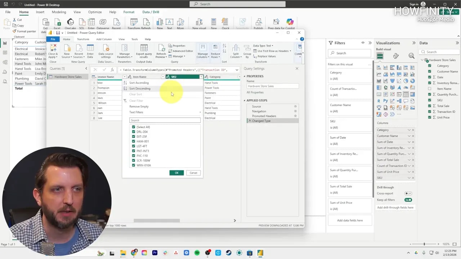The image size is (461, 259).
Task: Switch to the Transform tab in Power Query
Action: (x=83, y=39)
